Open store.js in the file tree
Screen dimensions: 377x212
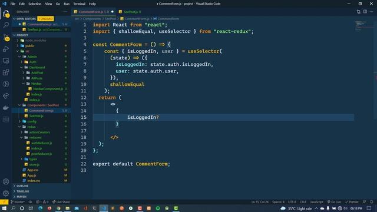[x=34, y=165]
